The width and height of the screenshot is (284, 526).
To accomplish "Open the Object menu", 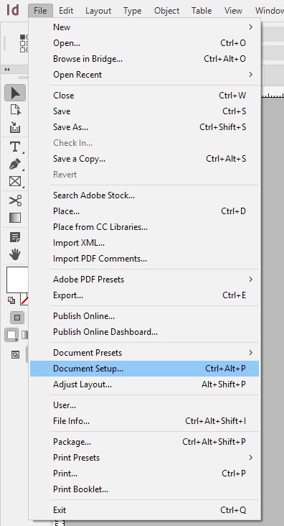I will click(167, 11).
